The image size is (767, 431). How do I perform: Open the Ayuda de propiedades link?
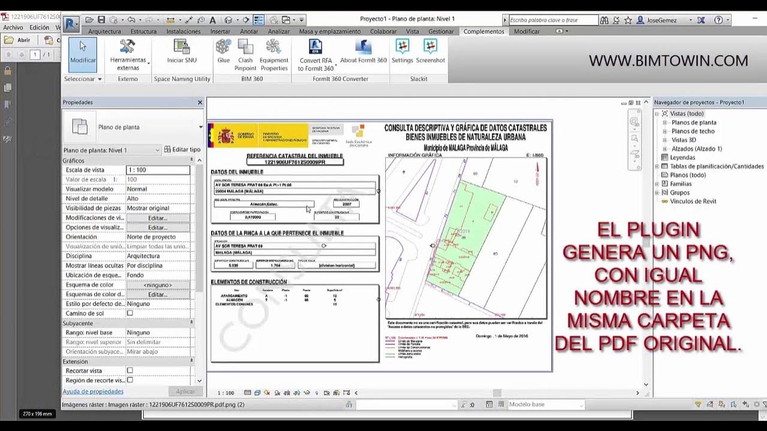click(93, 391)
